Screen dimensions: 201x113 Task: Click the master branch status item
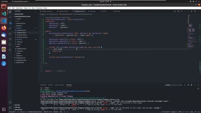pyautogui.click(x=12, y=112)
